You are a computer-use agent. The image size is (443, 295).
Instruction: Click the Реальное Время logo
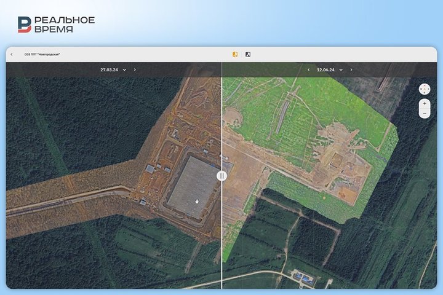coord(55,25)
